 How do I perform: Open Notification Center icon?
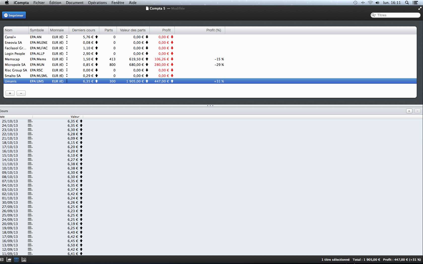[415, 3]
